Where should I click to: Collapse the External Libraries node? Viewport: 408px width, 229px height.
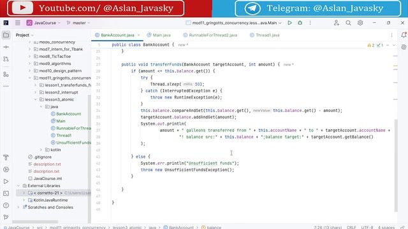point(18,186)
